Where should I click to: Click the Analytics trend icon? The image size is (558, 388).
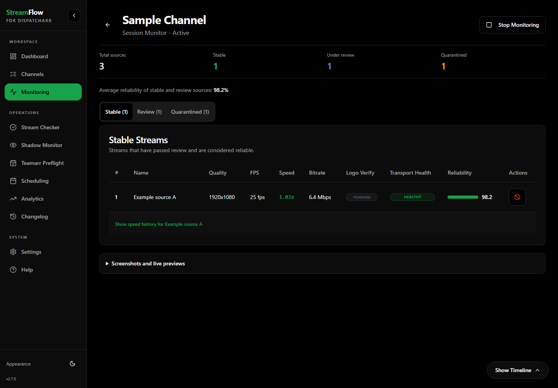[x=13, y=199]
